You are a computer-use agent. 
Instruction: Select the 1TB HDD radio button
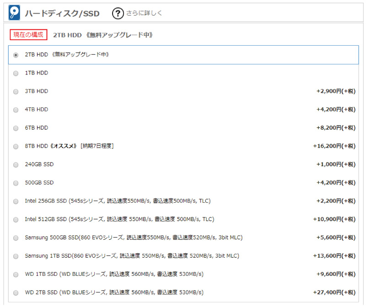pos(16,73)
